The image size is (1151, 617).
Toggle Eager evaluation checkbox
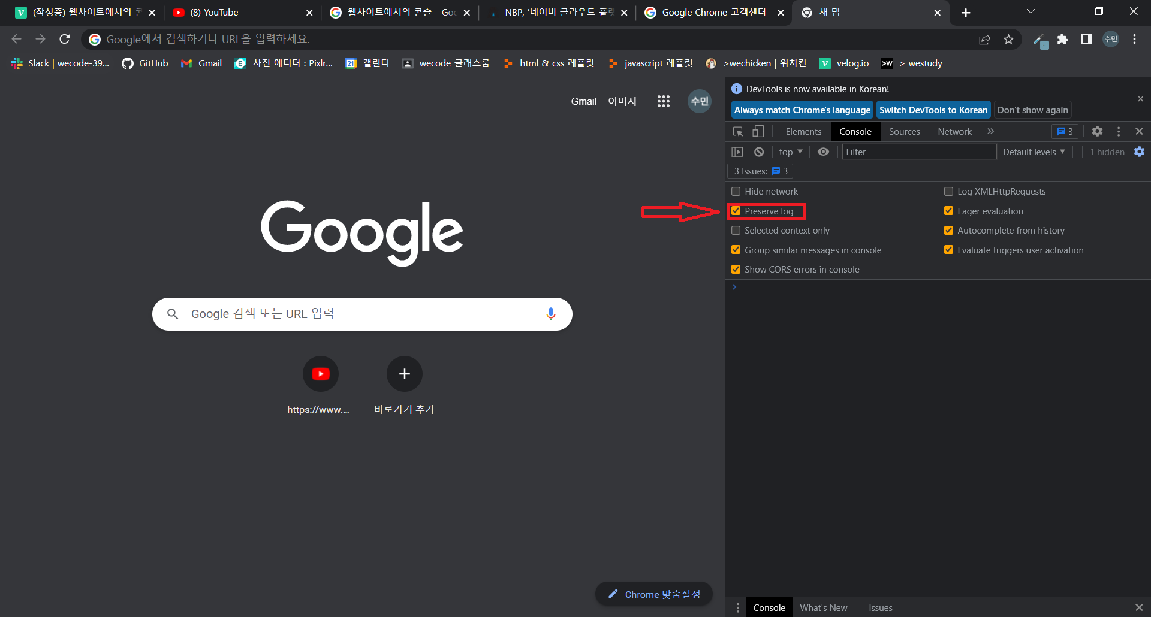pyautogui.click(x=948, y=211)
